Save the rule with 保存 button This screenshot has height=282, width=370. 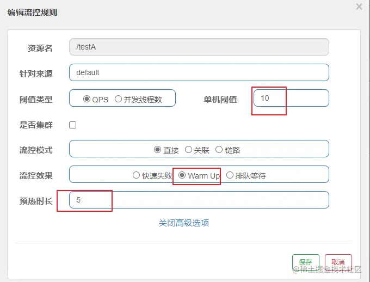[306, 262]
